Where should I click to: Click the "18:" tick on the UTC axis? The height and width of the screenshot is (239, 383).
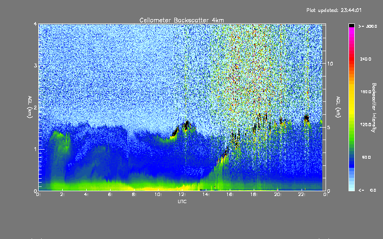(254, 195)
